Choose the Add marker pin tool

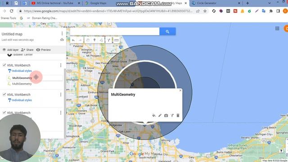pos(94,40)
